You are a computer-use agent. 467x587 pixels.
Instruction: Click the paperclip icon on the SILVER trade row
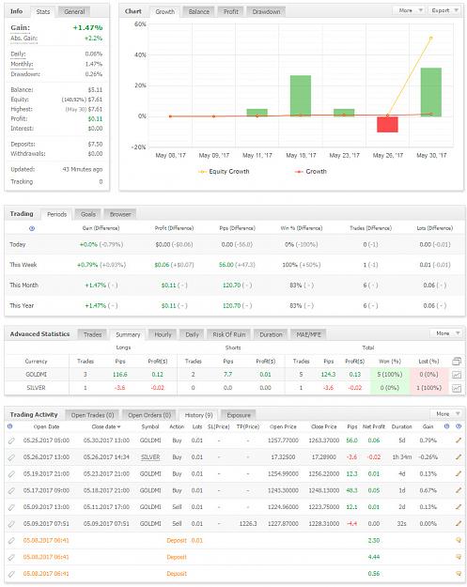tap(11, 457)
